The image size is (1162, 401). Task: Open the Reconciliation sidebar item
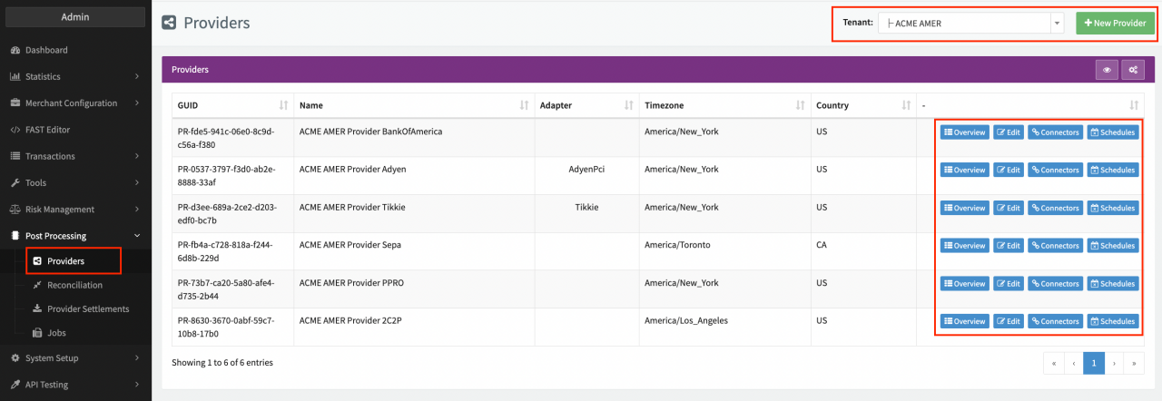[74, 285]
